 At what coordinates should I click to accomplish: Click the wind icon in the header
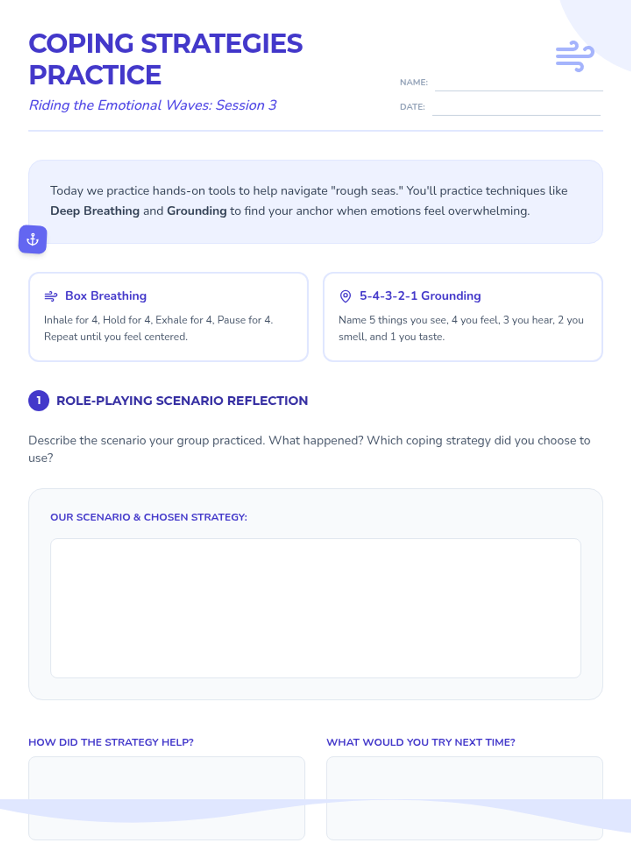click(575, 56)
